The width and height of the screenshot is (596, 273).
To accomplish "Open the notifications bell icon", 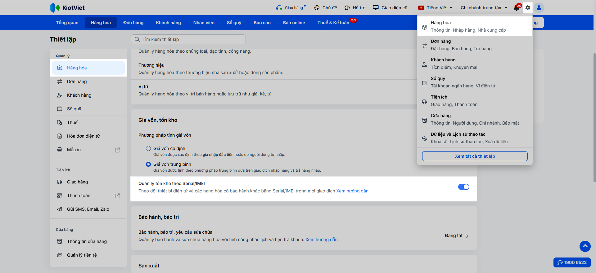I will tap(517, 8).
